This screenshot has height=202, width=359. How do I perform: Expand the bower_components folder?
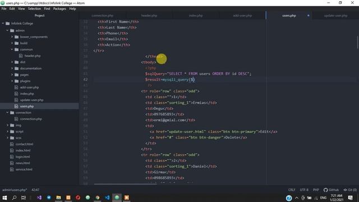(x=12, y=37)
